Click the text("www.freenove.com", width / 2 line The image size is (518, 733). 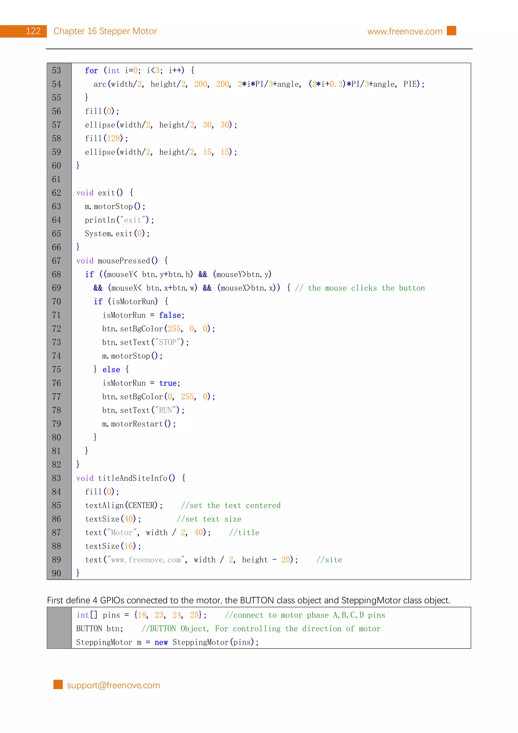(213, 560)
